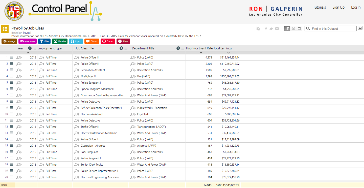
Task: Open the Year column sort dropdown
Action: tap(28, 53)
